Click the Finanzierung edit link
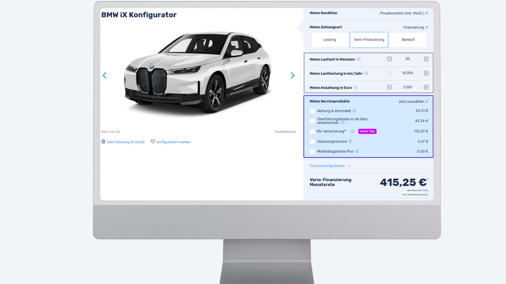The image size is (506, 284). [413, 27]
